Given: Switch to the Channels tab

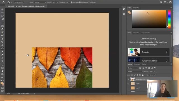Looking at the screenshot, I should click(137, 64).
